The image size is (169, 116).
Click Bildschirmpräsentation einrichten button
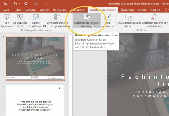[87, 21]
